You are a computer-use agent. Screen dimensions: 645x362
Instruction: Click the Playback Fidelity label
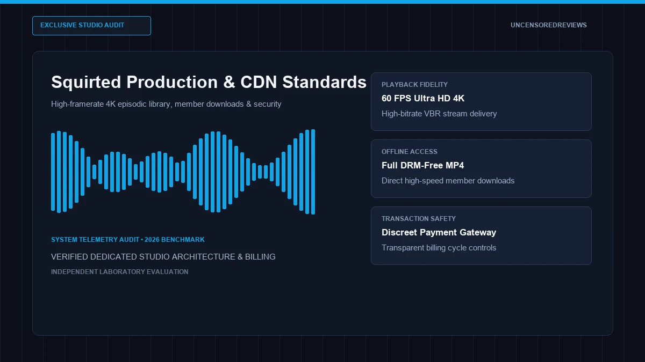[414, 85]
